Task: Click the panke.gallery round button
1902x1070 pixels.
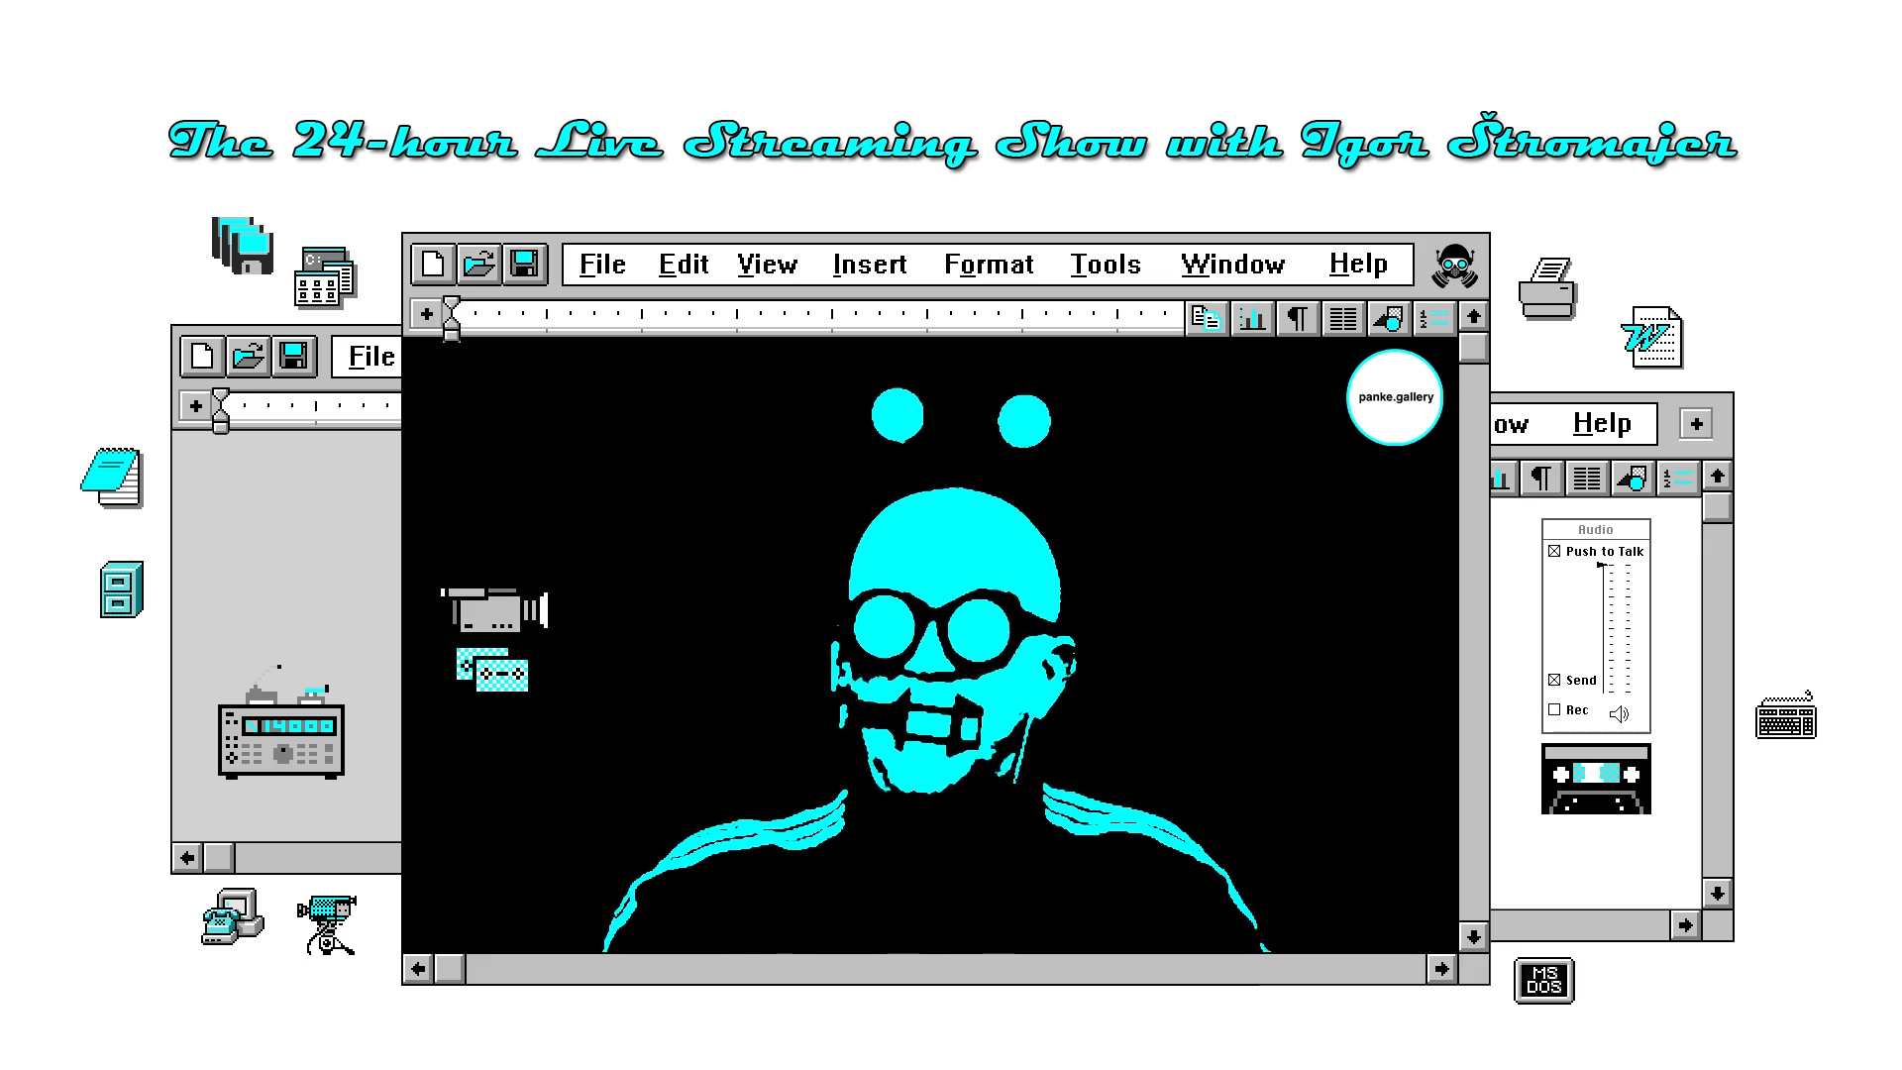Action: (x=1395, y=397)
